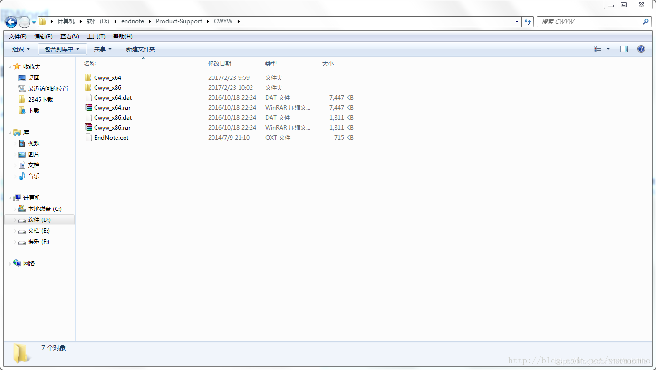Image resolution: width=656 pixels, height=370 pixels.
Task: Select 软件 (D:) drive in tree
Action: coord(39,219)
